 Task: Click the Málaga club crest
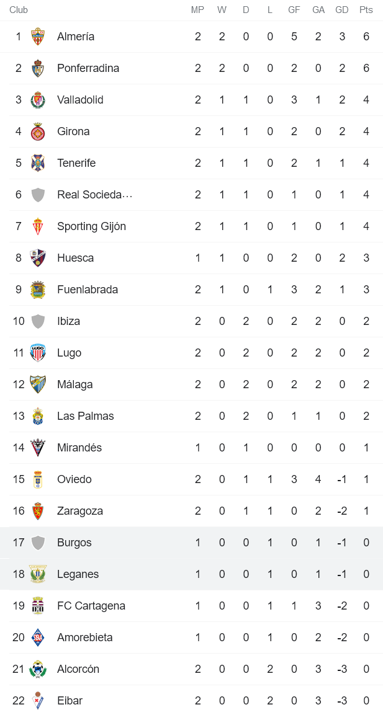click(38, 384)
